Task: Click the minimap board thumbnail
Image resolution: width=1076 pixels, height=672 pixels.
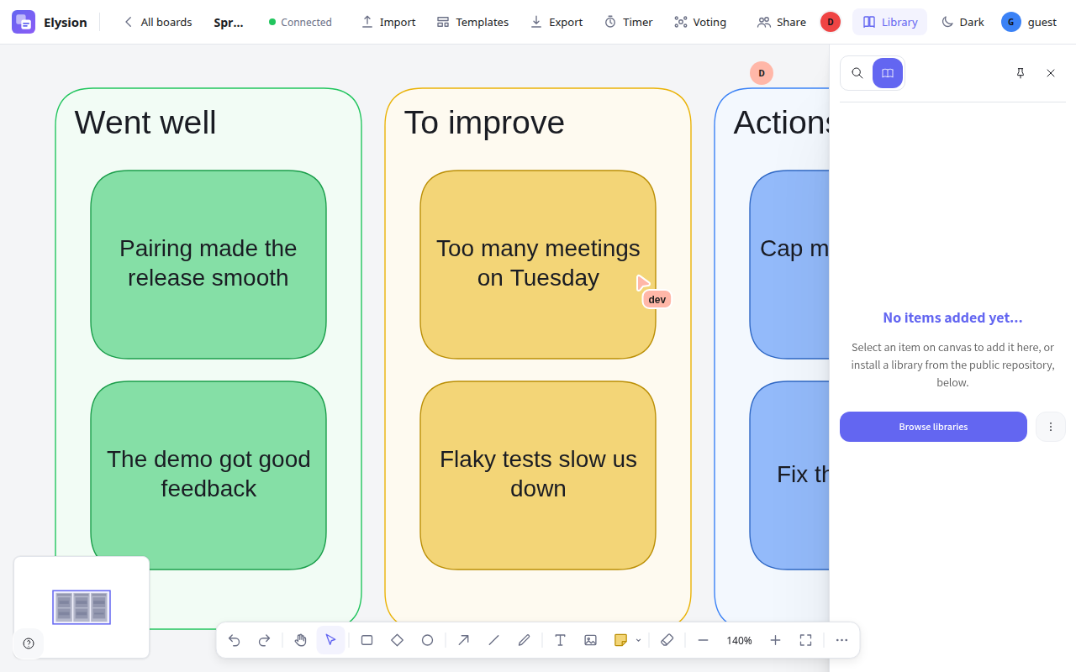Action: (82, 607)
